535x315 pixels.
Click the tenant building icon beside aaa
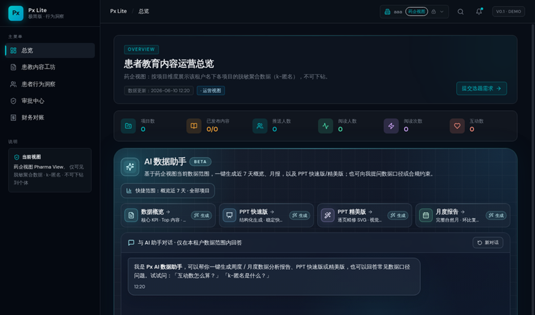tap(387, 11)
